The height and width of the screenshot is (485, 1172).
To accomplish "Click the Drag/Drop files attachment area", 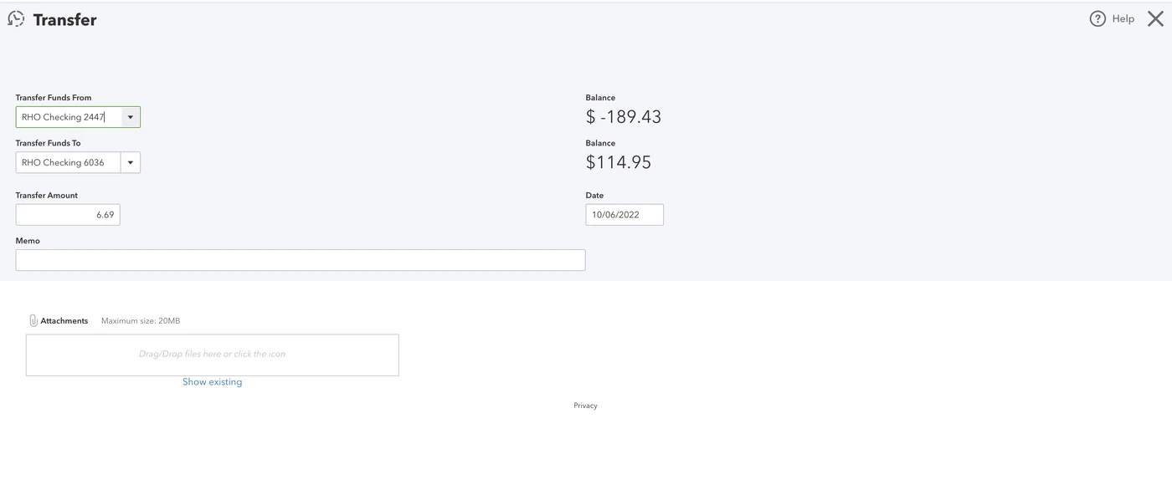I will pyautogui.click(x=213, y=355).
